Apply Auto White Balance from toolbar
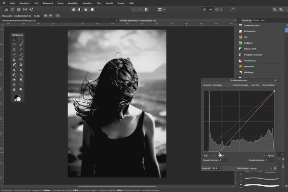Screen dimensions: 288x192 coord(92,10)
